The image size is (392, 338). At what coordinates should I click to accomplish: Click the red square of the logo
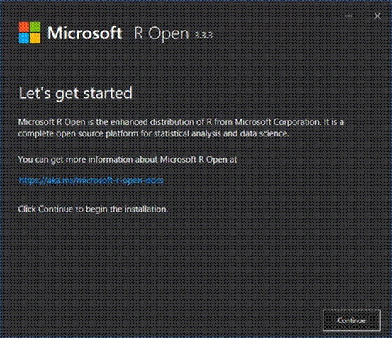click(24, 27)
